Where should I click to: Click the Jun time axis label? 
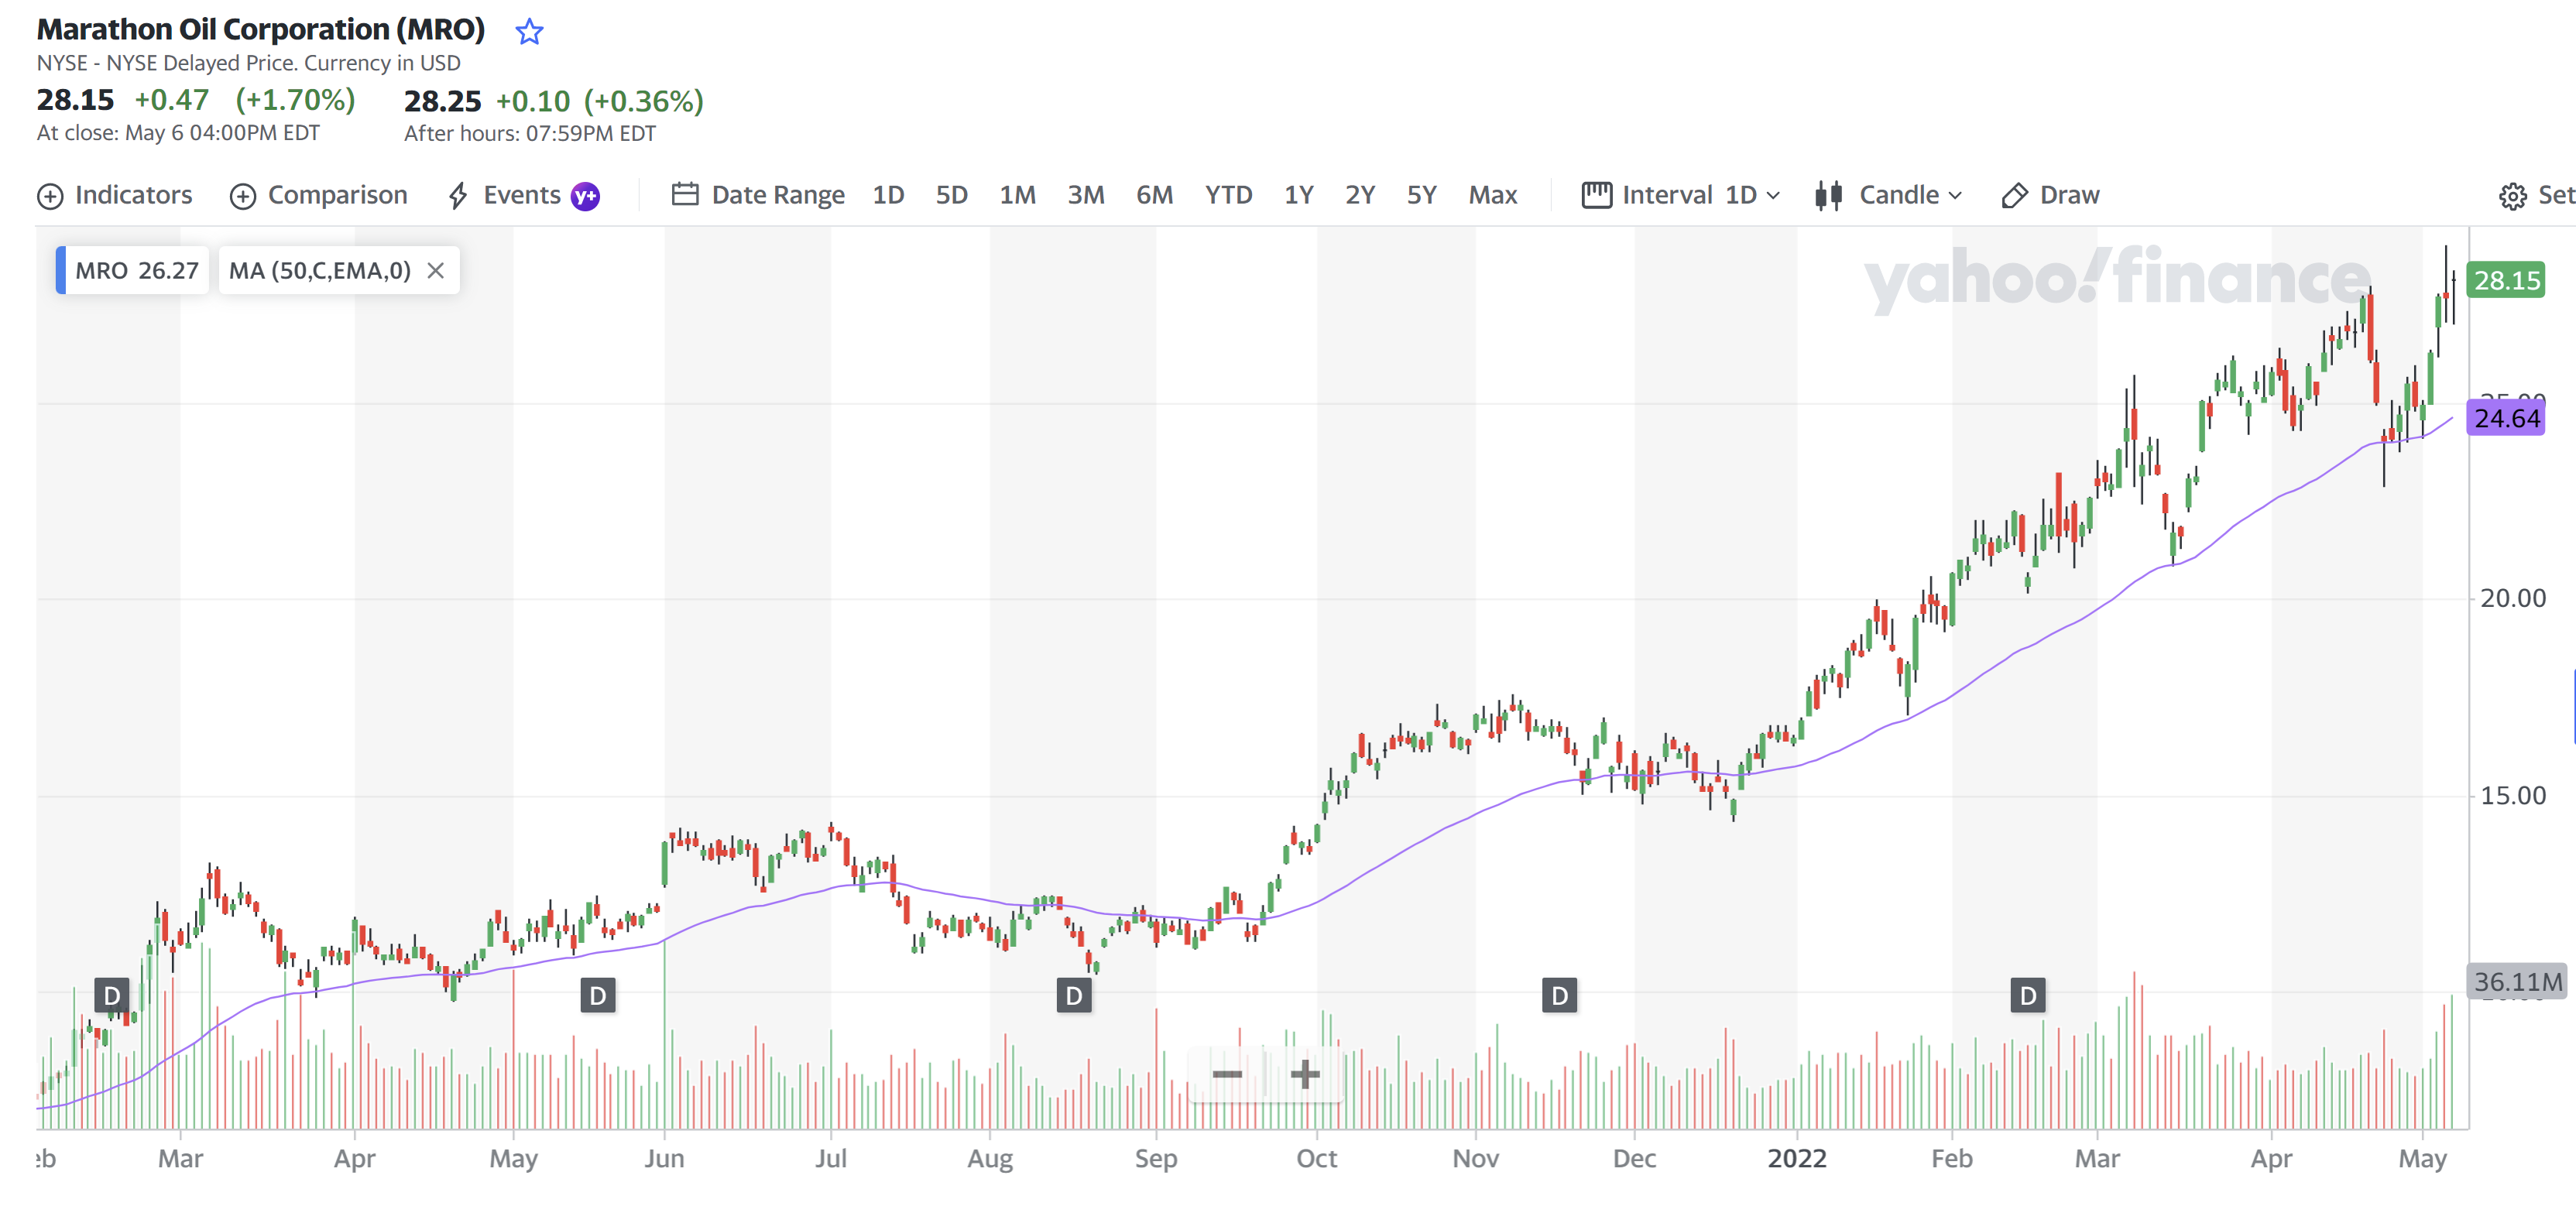664,1159
